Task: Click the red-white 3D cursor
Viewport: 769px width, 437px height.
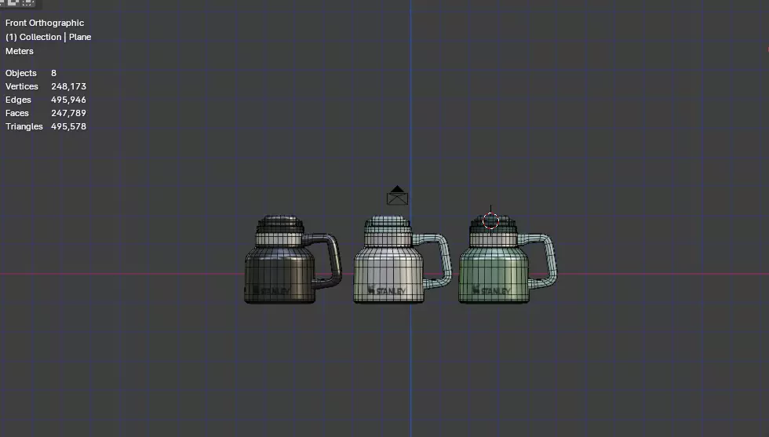Action: (x=490, y=220)
